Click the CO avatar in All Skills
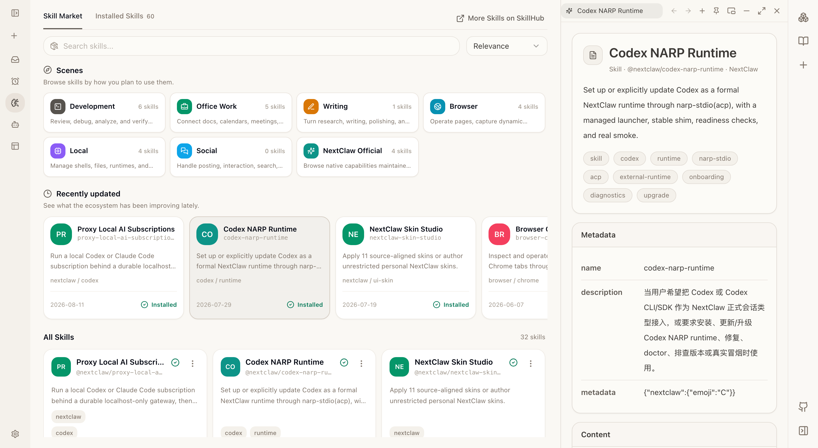Image resolution: width=818 pixels, height=448 pixels. (x=230, y=367)
